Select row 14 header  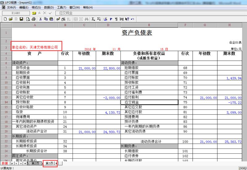(6, 102)
